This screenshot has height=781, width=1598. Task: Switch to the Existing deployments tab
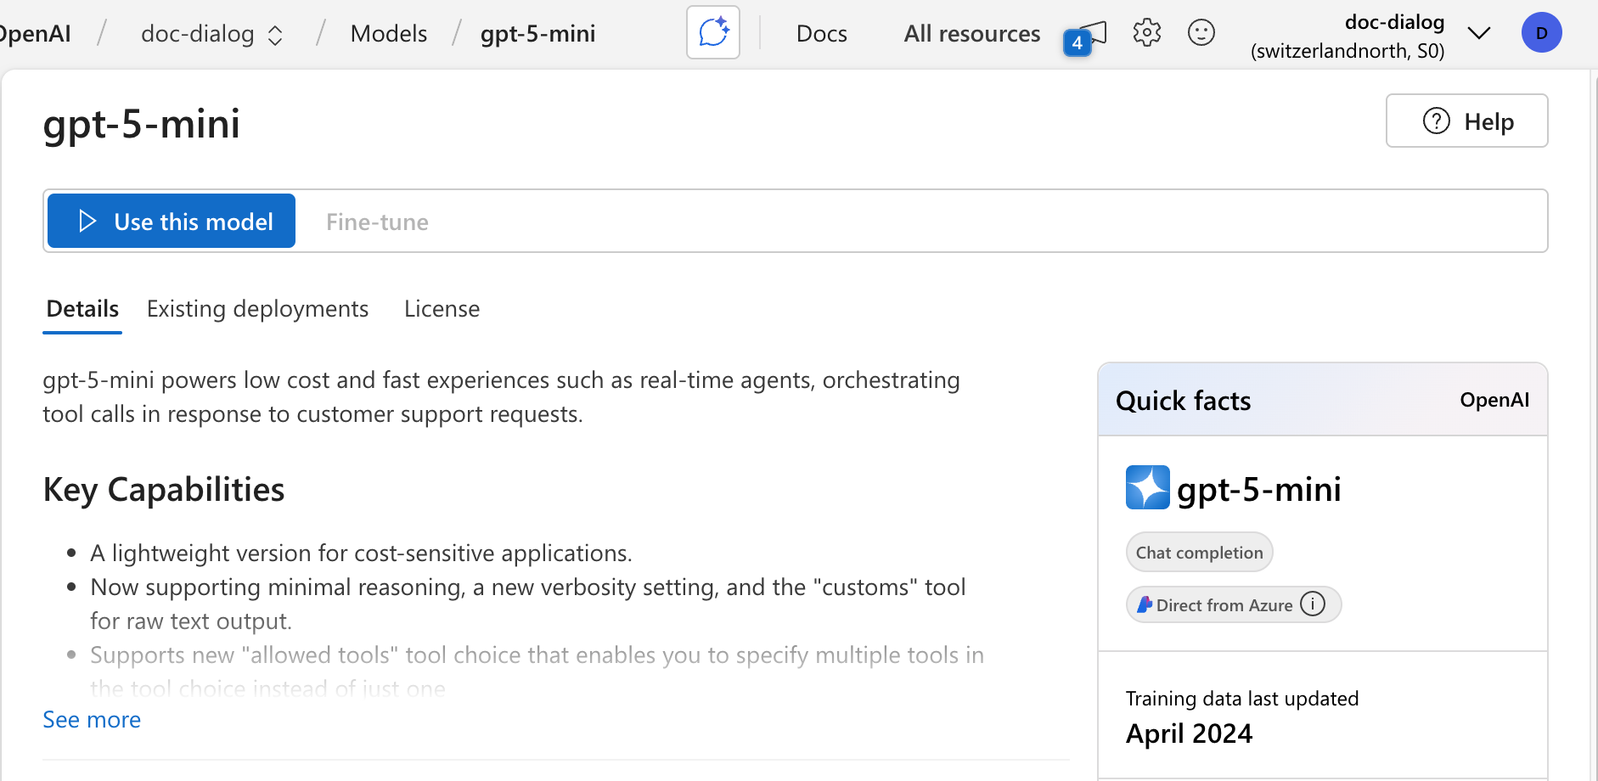[257, 309]
